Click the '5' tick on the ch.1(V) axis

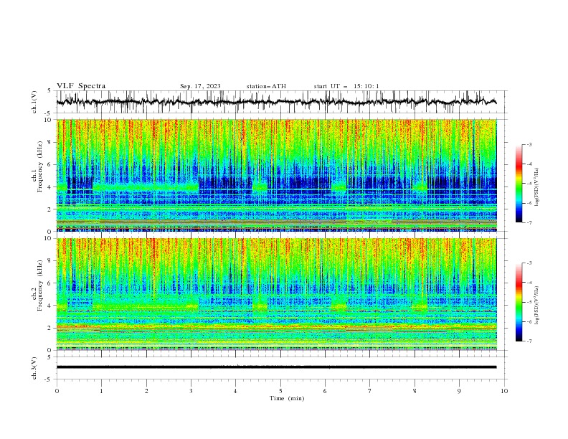point(49,91)
